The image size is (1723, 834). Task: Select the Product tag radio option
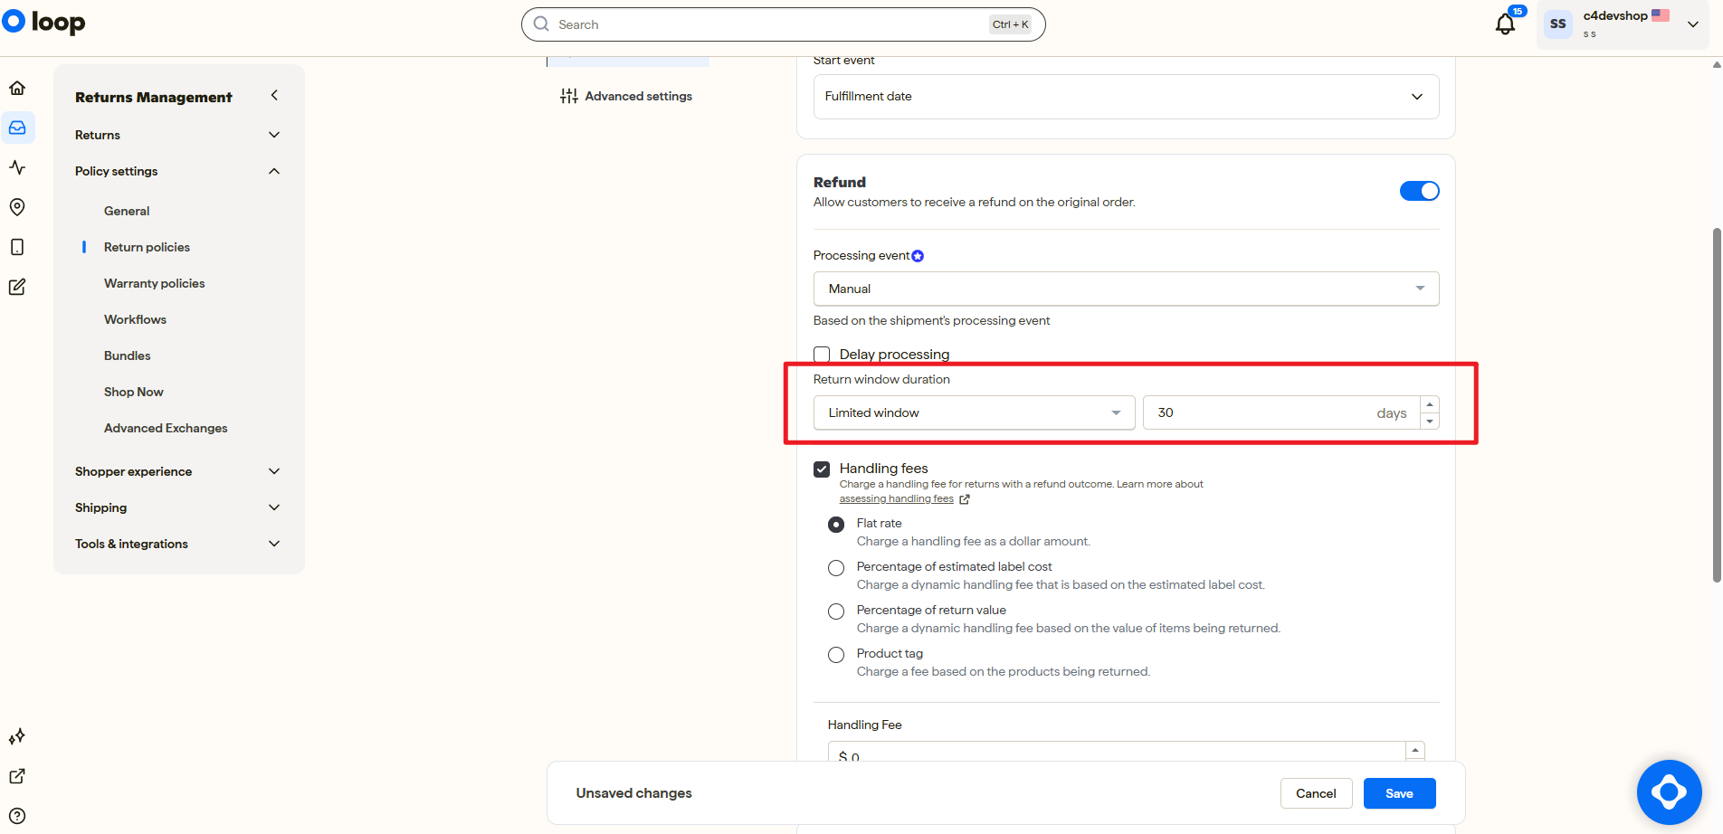coord(836,655)
